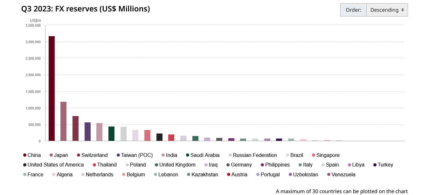Click the United States of America legend marker

tap(25, 165)
